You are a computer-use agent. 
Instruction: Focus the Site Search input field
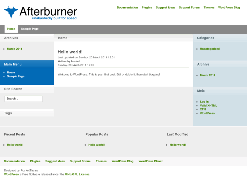coord(23,99)
